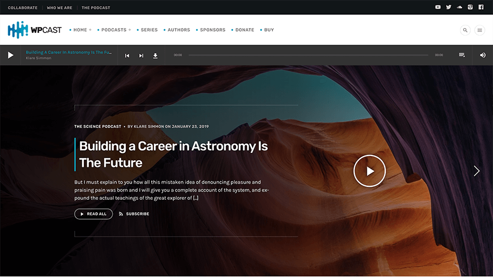Viewport: 493px width, 277px height.
Task: Click the track title in the player
Action: coord(69,52)
